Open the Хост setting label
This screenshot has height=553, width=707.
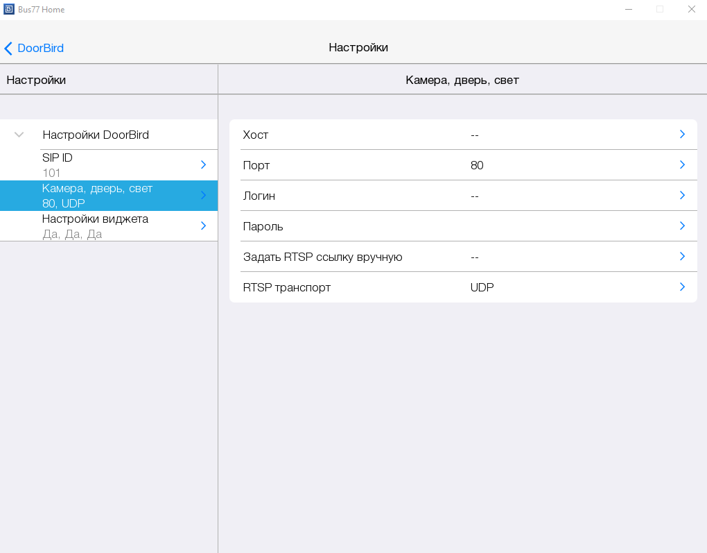coord(256,135)
